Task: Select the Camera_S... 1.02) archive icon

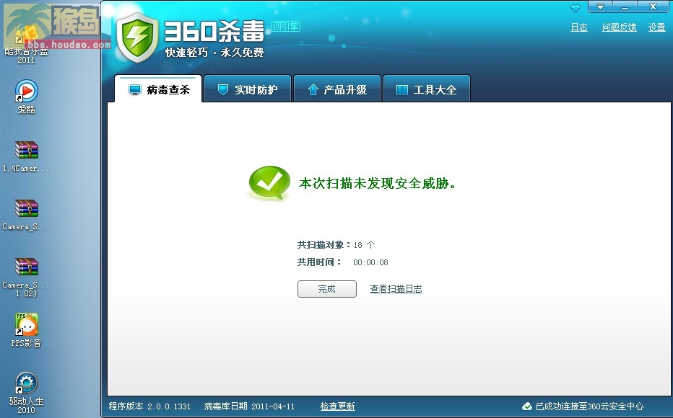Action: [26, 277]
